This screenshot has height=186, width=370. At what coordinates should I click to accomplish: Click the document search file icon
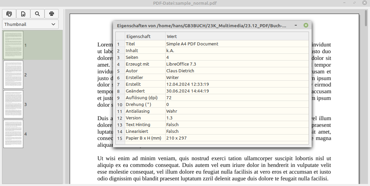click(23, 14)
